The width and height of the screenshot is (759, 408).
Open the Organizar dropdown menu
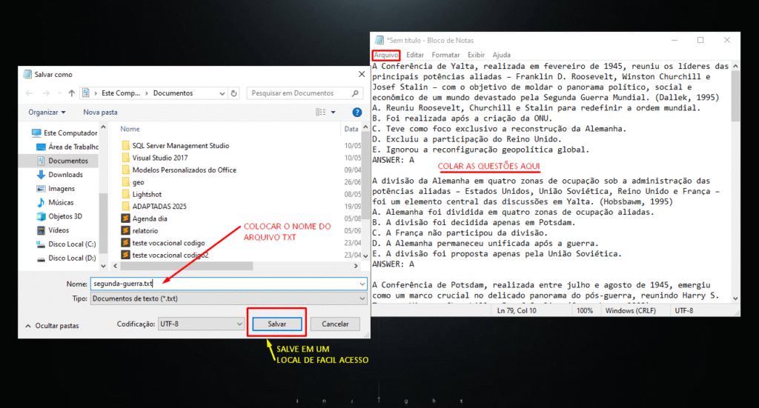[x=47, y=112]
